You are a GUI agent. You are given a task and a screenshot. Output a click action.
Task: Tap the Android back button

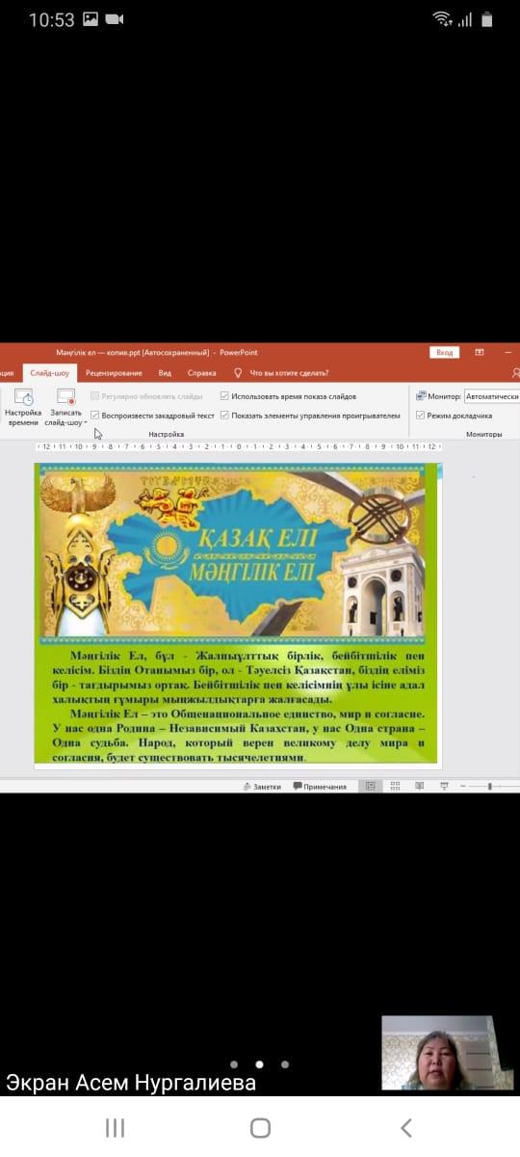(405, 1128)
